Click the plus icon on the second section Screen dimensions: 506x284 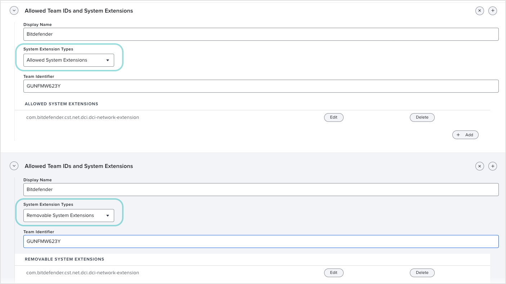(492, 166)
